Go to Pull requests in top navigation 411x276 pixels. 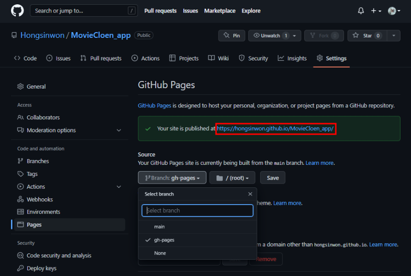point(160,11)
